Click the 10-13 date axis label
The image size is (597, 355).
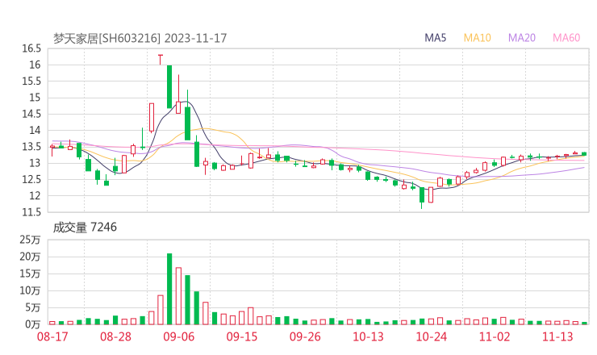coord(368,336)
